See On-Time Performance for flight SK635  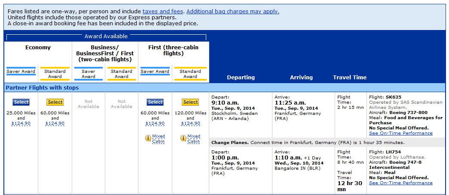coord(400,133)
